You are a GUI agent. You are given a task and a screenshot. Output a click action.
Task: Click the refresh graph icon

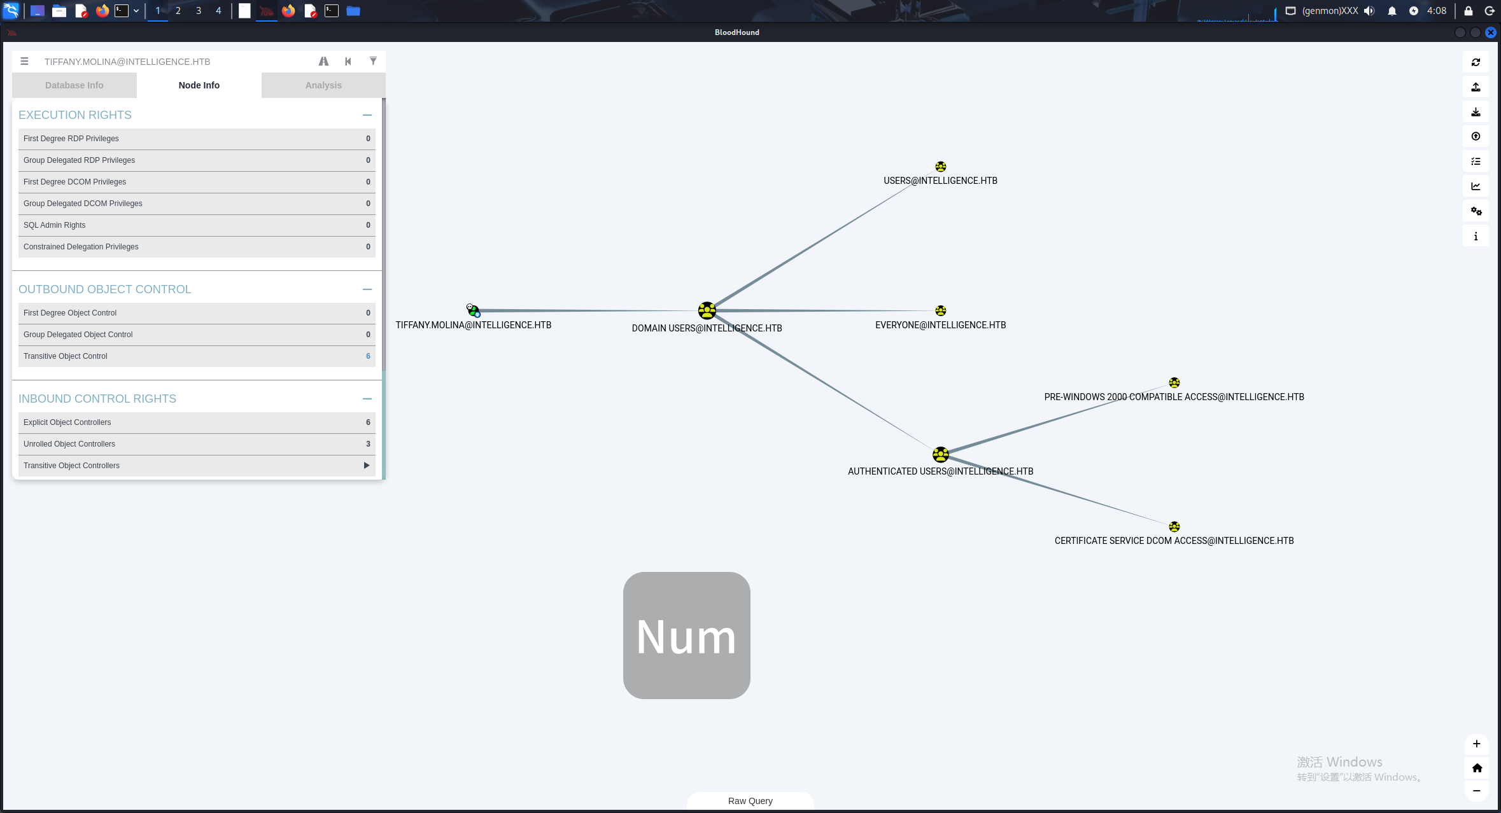coord(1476,62)
